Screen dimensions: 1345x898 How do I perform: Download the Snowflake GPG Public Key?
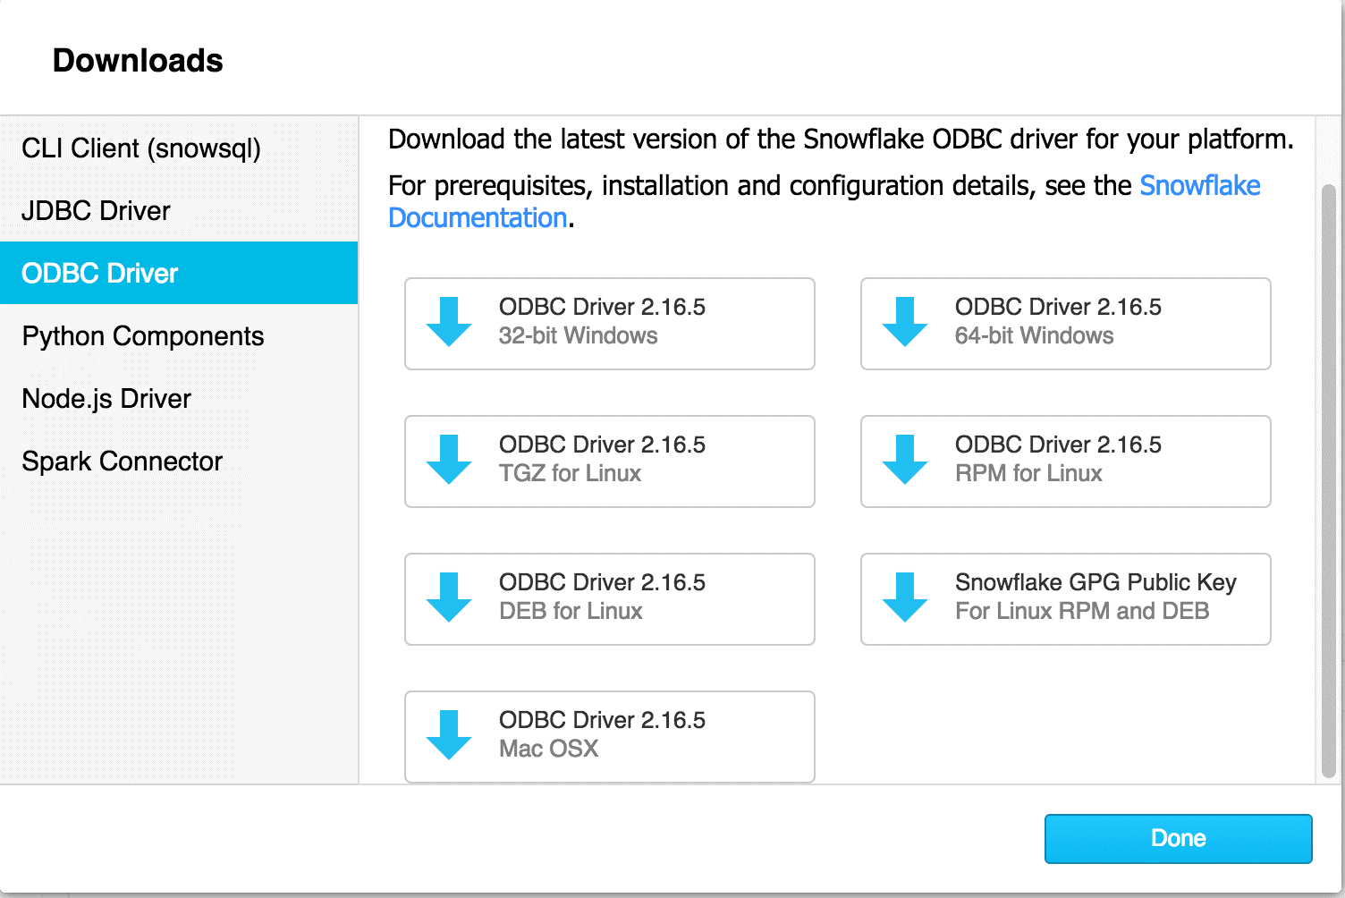pyautogui.click(x=1064, y=599)
